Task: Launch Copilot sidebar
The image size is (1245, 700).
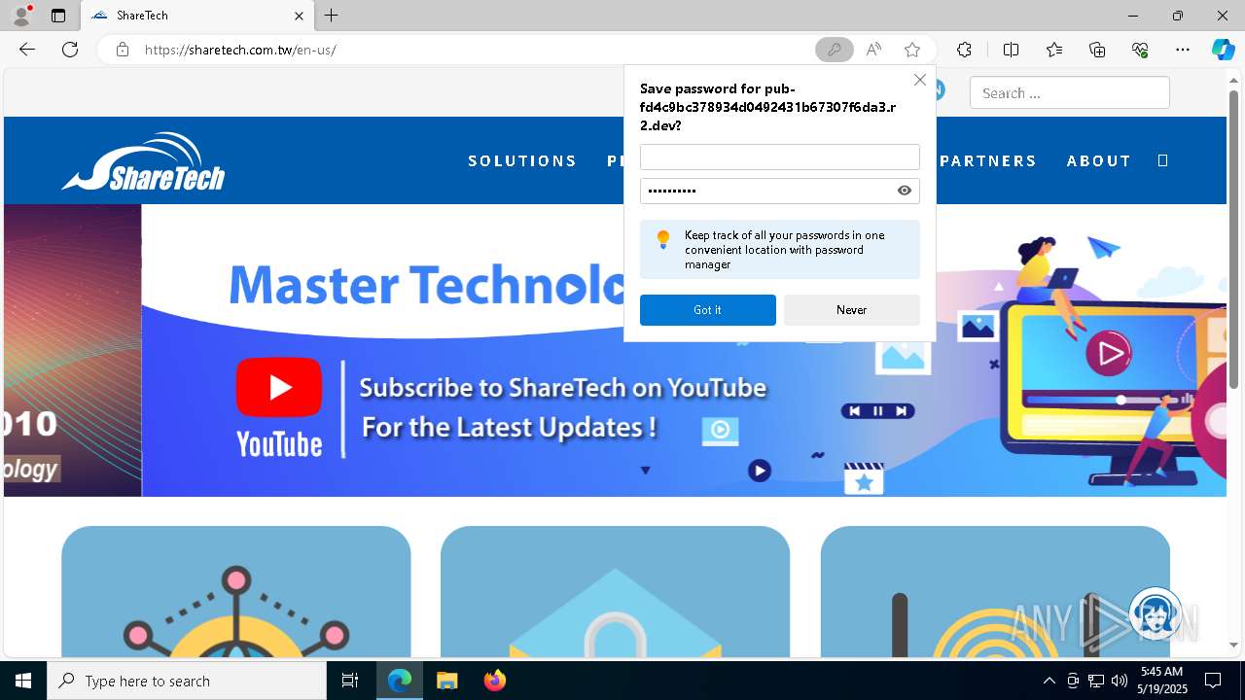Action: 1223,50
